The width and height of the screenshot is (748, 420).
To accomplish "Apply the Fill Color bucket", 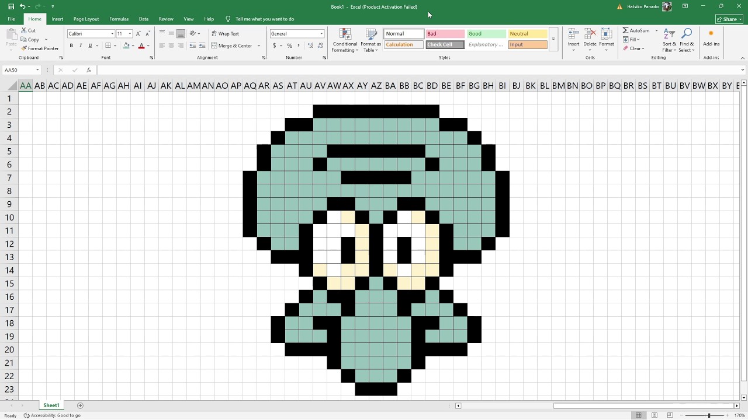I will 126,45.
